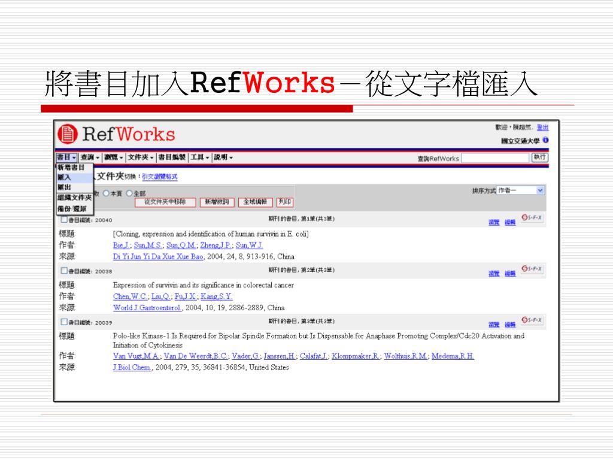Choose 組織文件夾 from the menu
Viewport: 613px width, 460px height.
[x=75, y=198]
